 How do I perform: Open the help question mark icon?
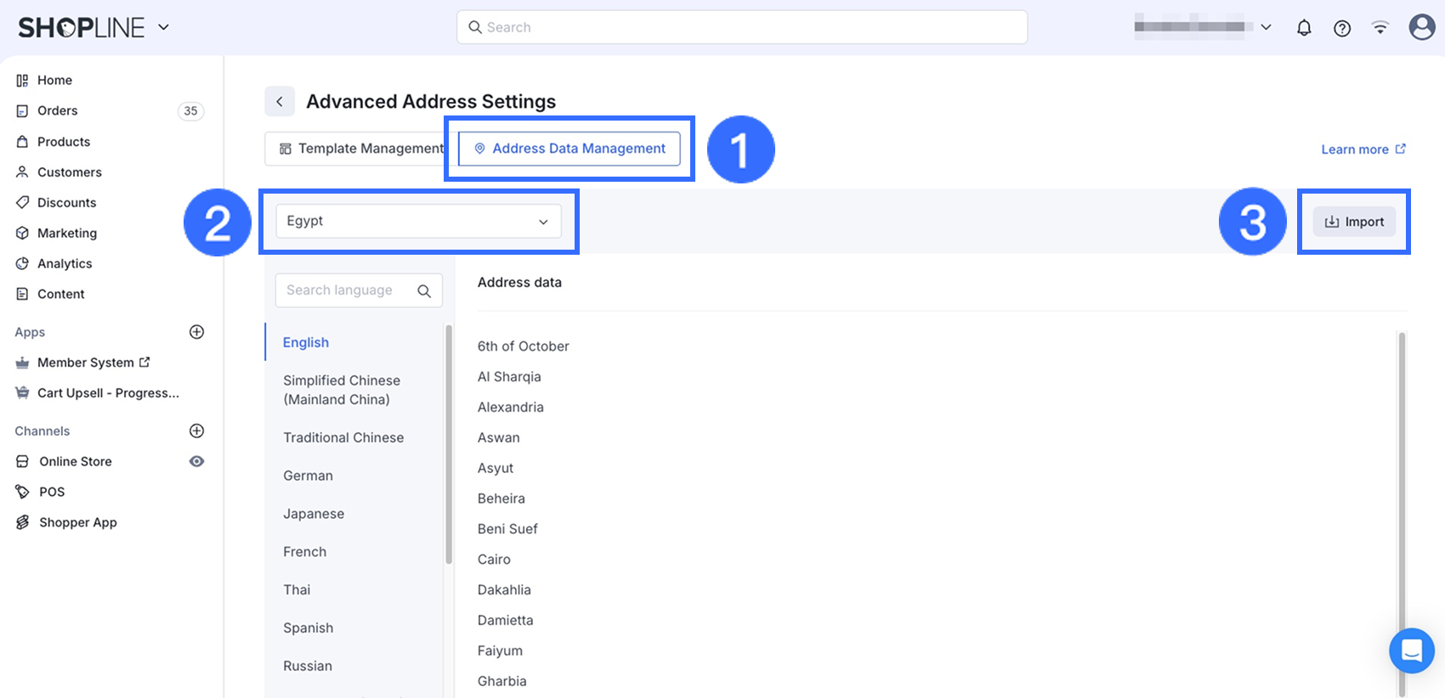(x=1342, y=28)
